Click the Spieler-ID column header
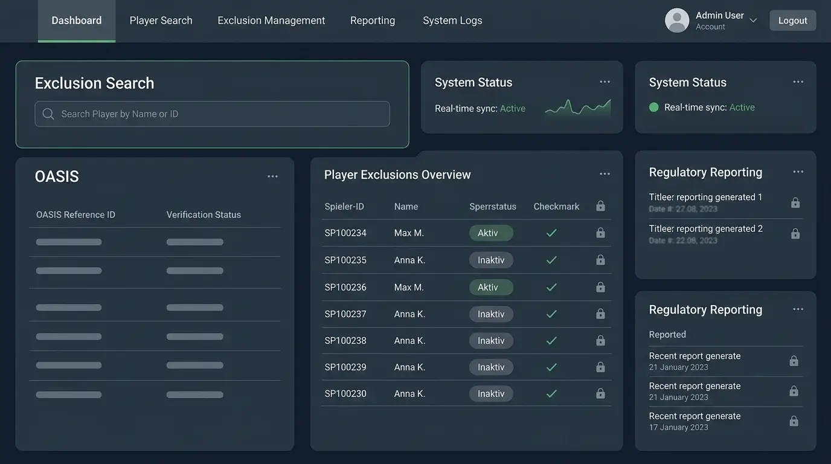Image resolution: width=831 pixels, height=464 pixels. (344, 207)
